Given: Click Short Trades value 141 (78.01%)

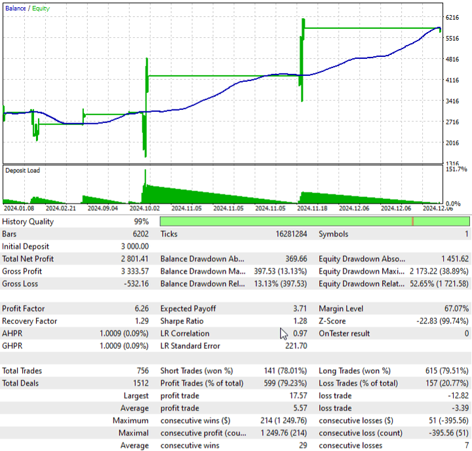Looking at the screenshot, I should [x=285, y=370].
